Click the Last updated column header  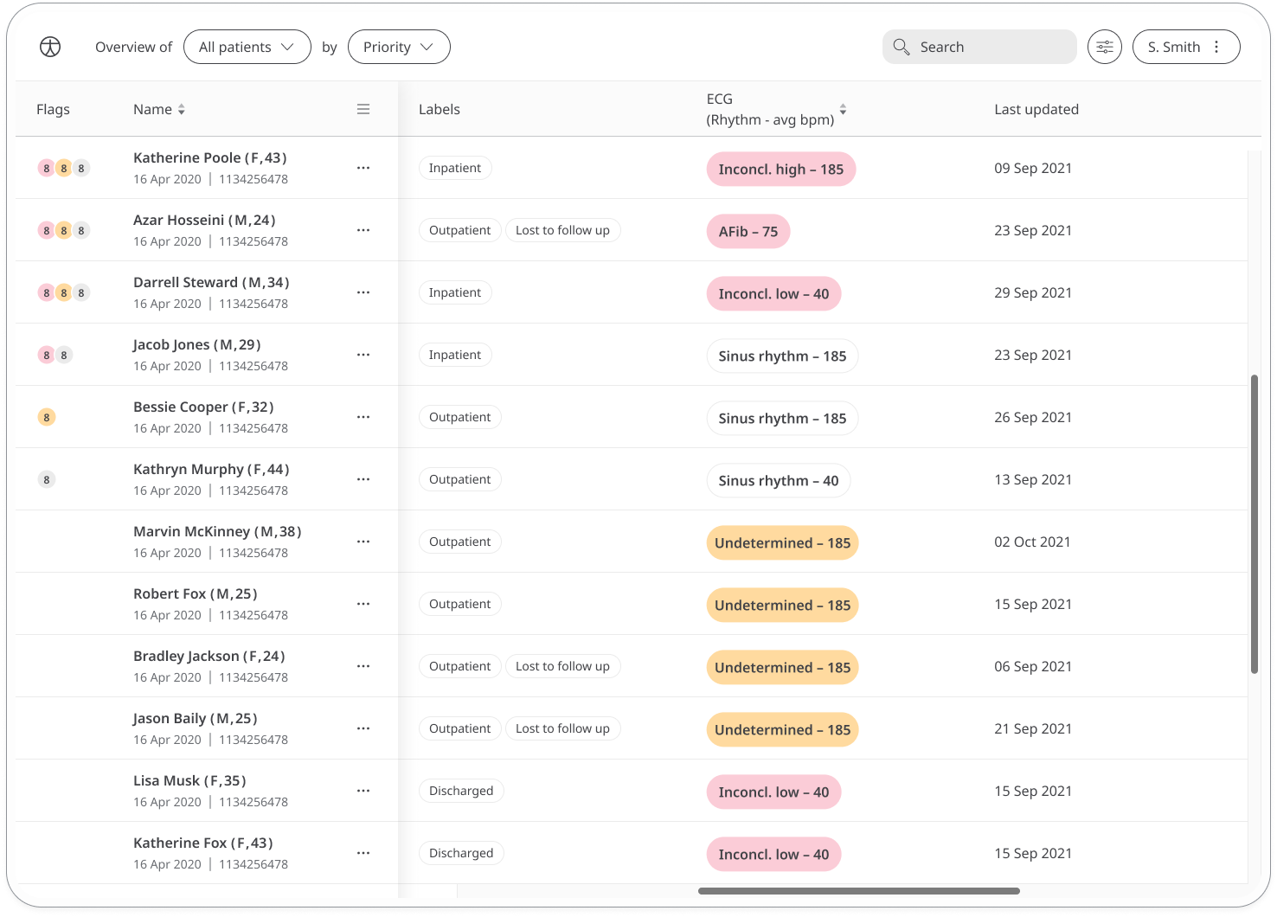tap(1036, 109)
